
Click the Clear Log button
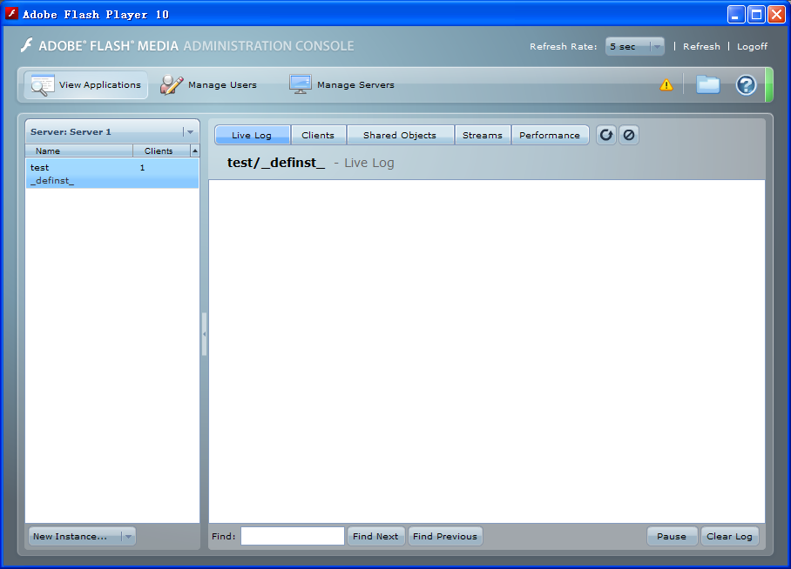(x=729, y=536)
